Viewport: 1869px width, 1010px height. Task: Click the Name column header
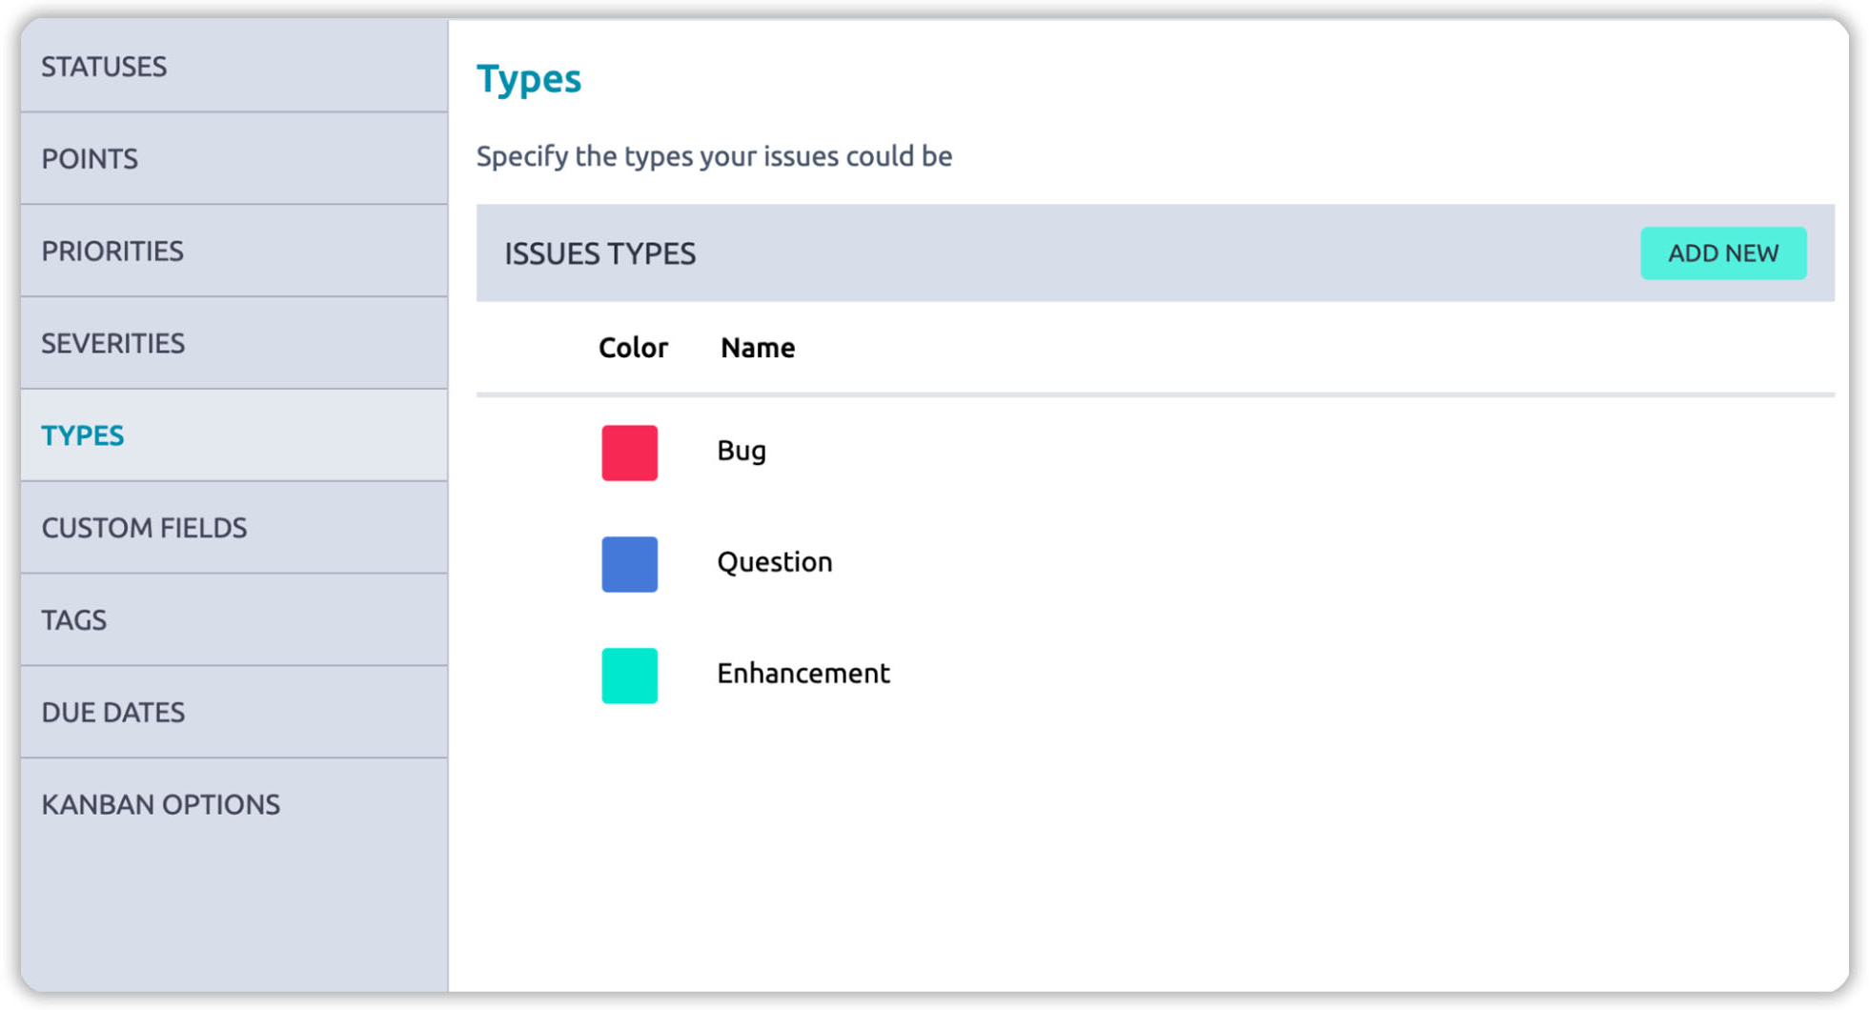click(x=757, y=348)
